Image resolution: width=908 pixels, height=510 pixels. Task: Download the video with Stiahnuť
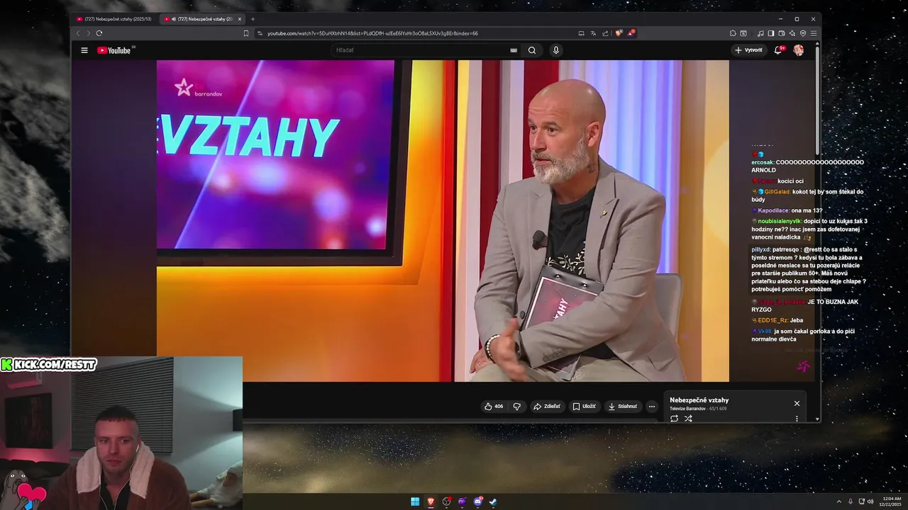pyautogui.click(x=623, y=407)
